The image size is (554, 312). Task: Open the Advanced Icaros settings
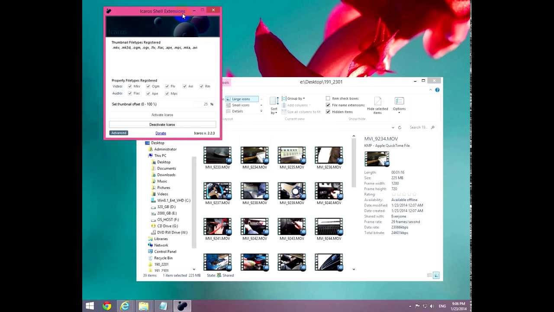pyautogui.click(x=119, y=133)
